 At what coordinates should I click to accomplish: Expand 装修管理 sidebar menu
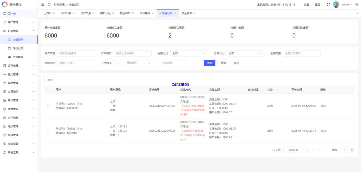[x=19, y=109]
